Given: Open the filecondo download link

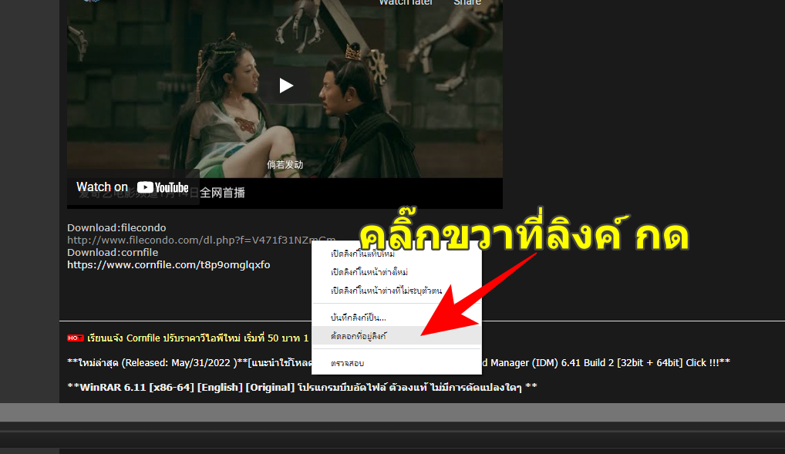Looking at the screenshot, I should (201, 240).
